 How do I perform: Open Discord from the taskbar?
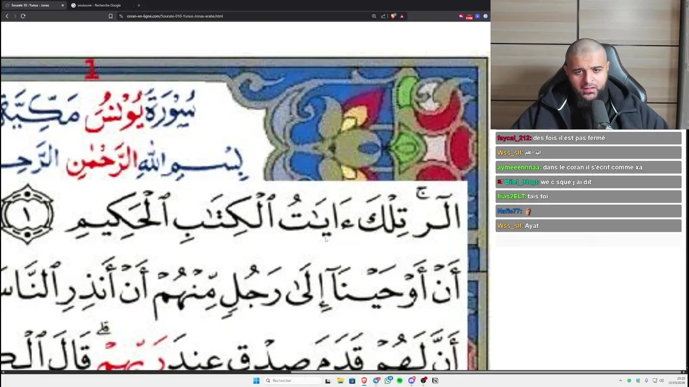(412, 381)
